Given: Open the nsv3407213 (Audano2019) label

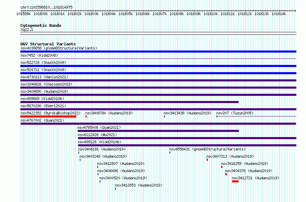Looking at the screenshot, I should click(x=230, y=156).
